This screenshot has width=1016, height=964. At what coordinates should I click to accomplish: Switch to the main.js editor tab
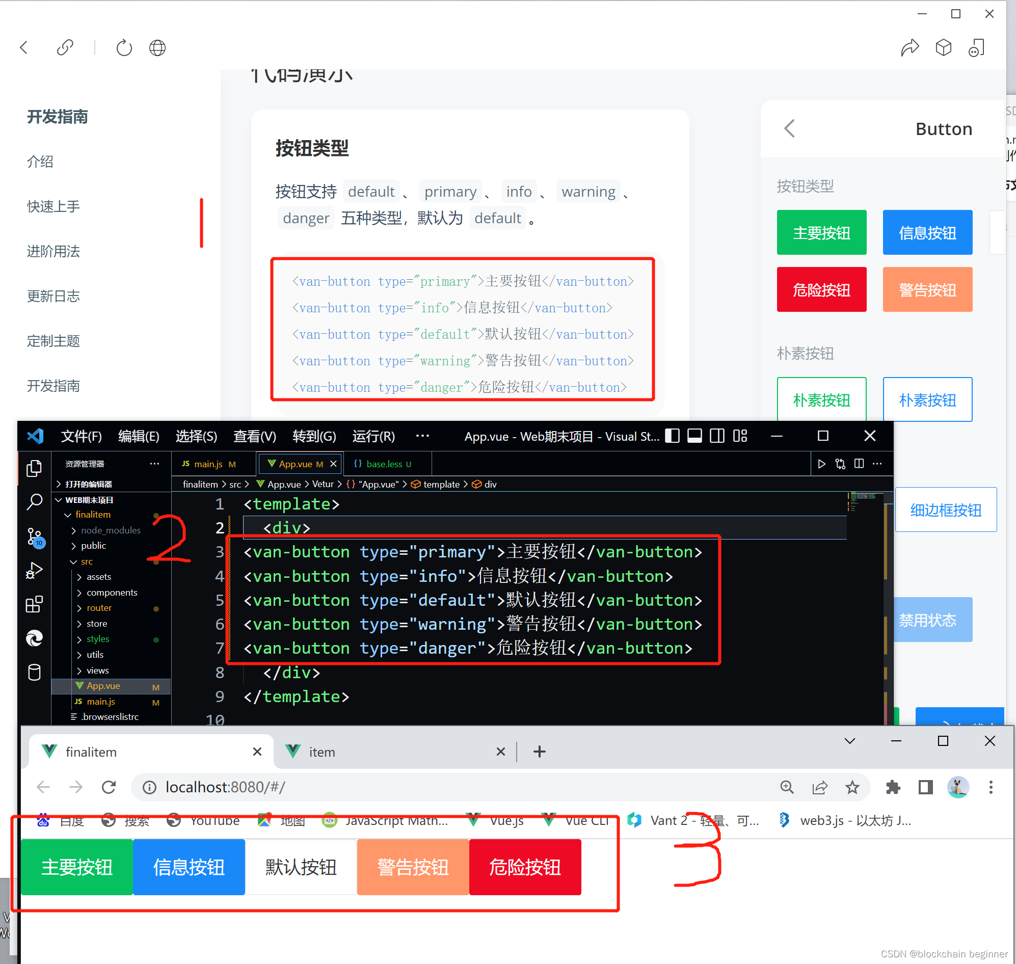(x=208, y=464)
